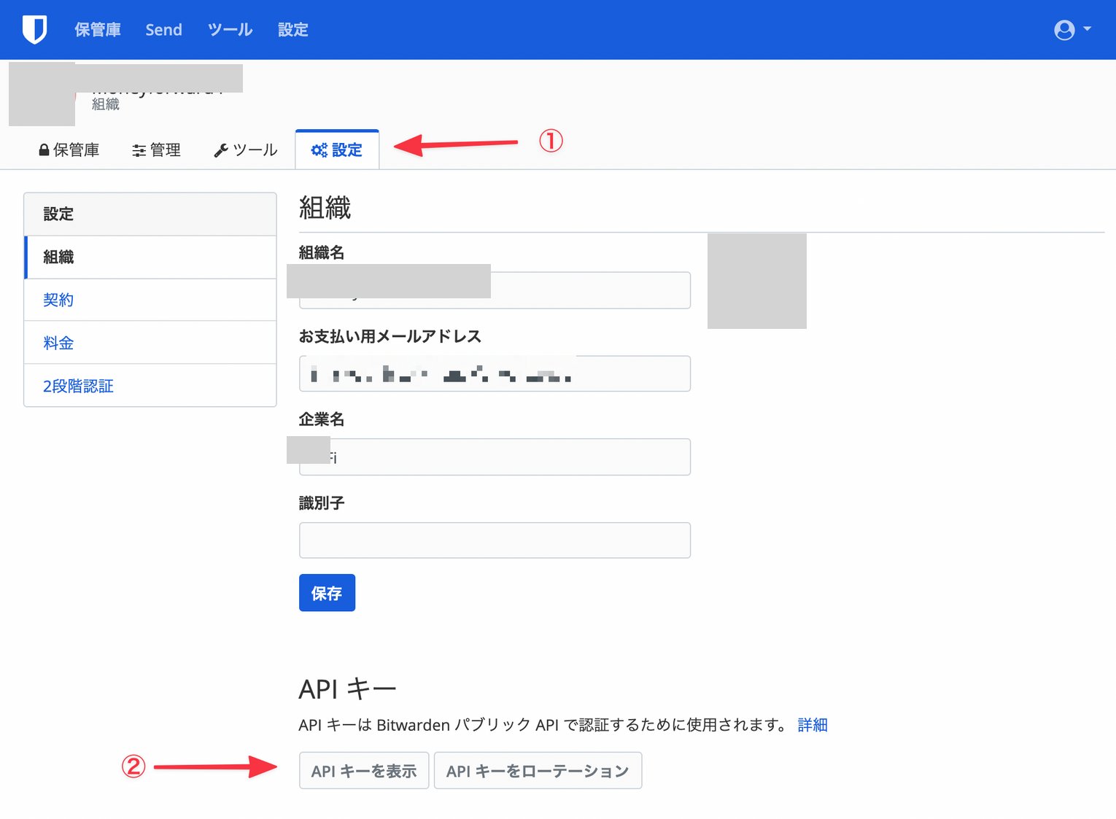Click the 識別子 field label

click(322, 502)
